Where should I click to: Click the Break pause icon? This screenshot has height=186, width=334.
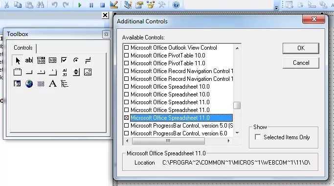91,5
